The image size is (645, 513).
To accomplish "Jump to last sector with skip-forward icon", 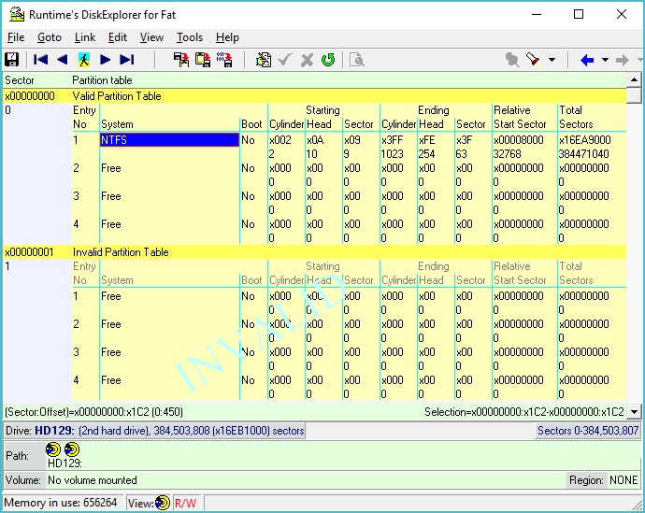I will (127, 60).
